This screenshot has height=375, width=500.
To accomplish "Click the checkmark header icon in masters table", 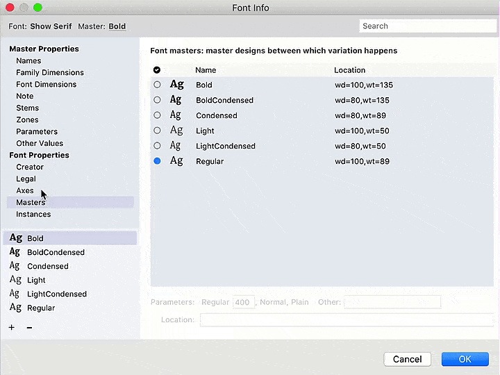I will (157, 70).
